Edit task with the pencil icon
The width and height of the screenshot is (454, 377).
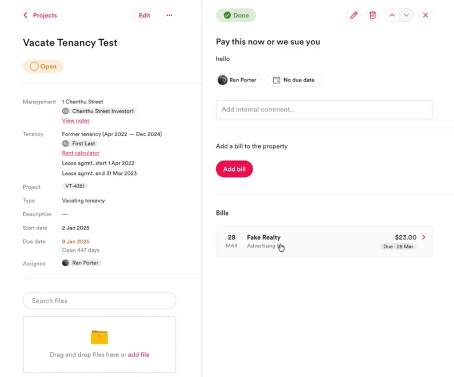click(x=354, y=15)
